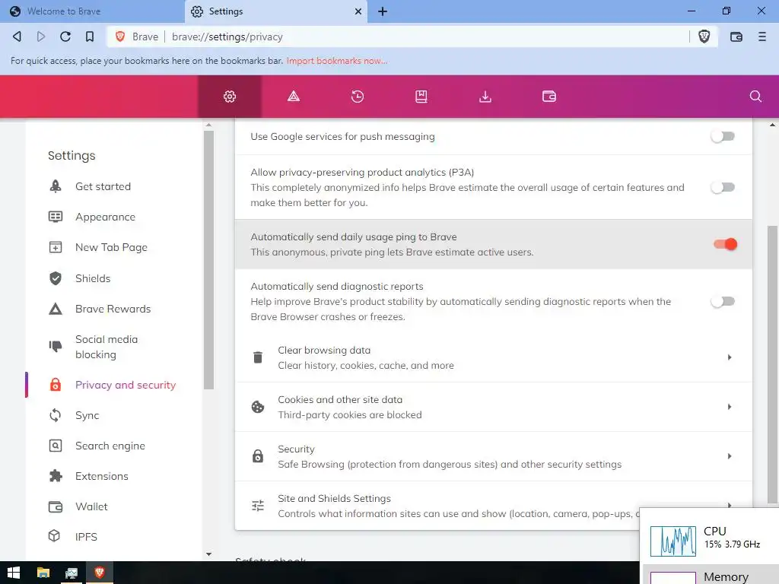Select the Settings browser tab
The width and height of the screenshot is (779, 584).
(x=276, y=11)
